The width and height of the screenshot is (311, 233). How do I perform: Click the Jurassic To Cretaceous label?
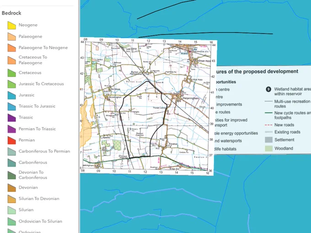pos(41,84)
